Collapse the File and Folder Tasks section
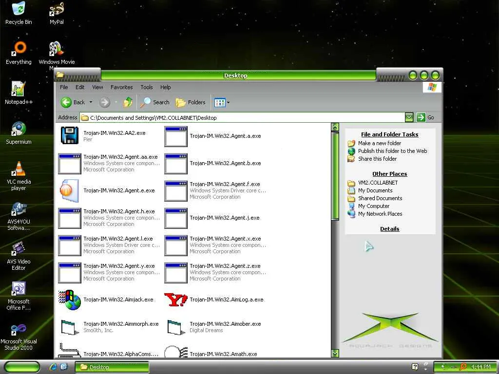Image resolution: width=499 pixels, height=374 pixels. click(x=389, y=134)
